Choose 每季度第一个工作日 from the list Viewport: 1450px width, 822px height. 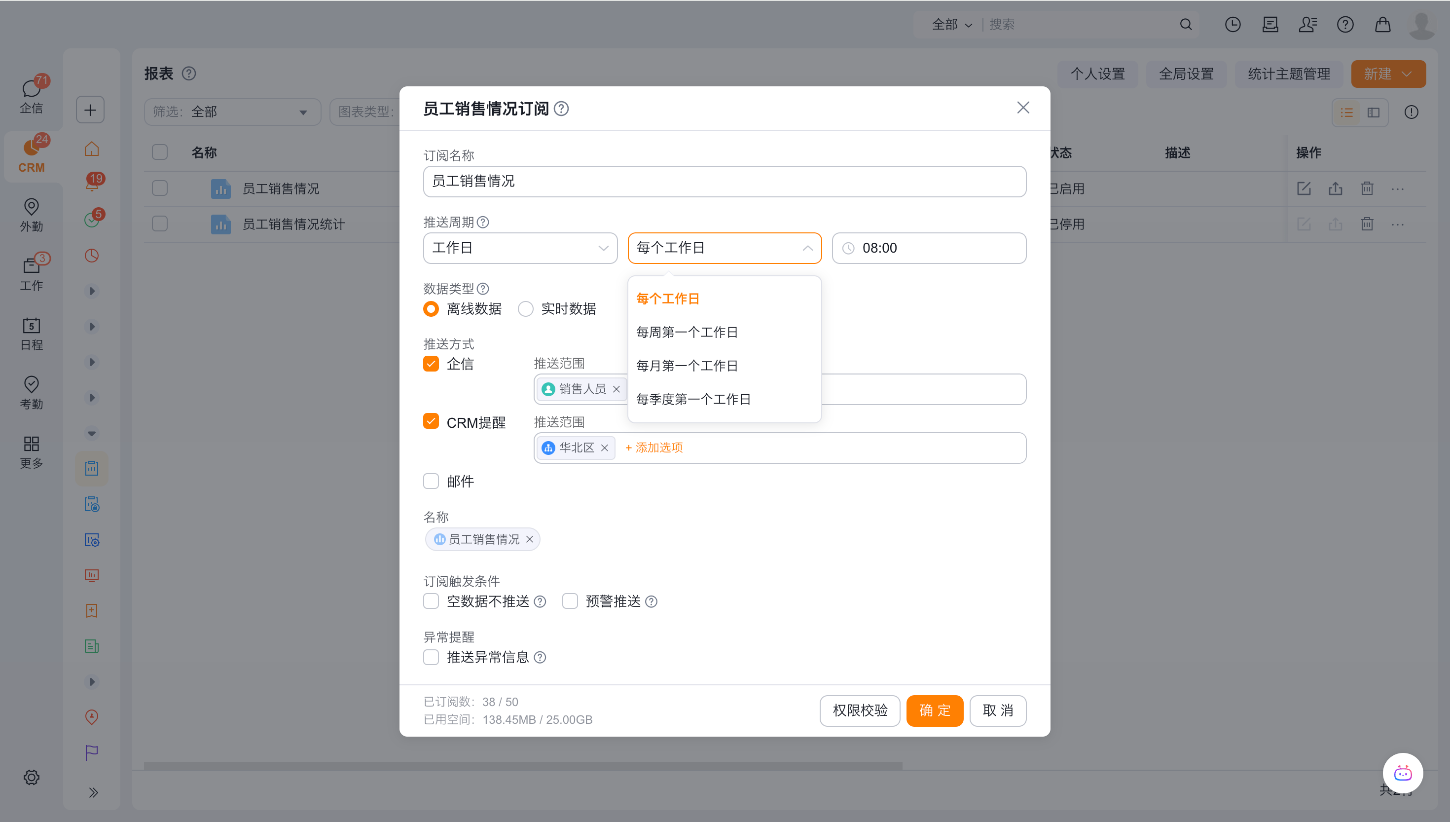[693, 399]
